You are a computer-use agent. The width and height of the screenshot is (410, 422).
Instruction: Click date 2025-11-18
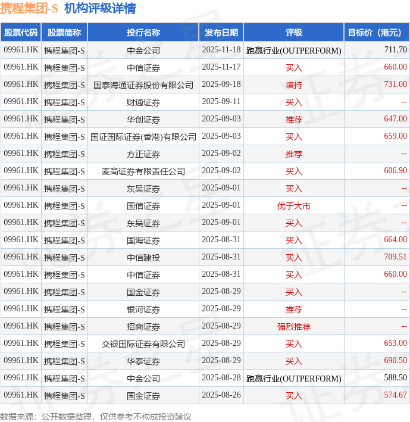(221, 50)
